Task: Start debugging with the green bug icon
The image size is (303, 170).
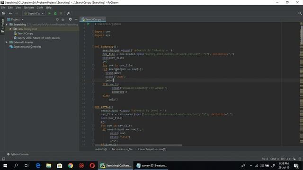Action: point(55,13)
